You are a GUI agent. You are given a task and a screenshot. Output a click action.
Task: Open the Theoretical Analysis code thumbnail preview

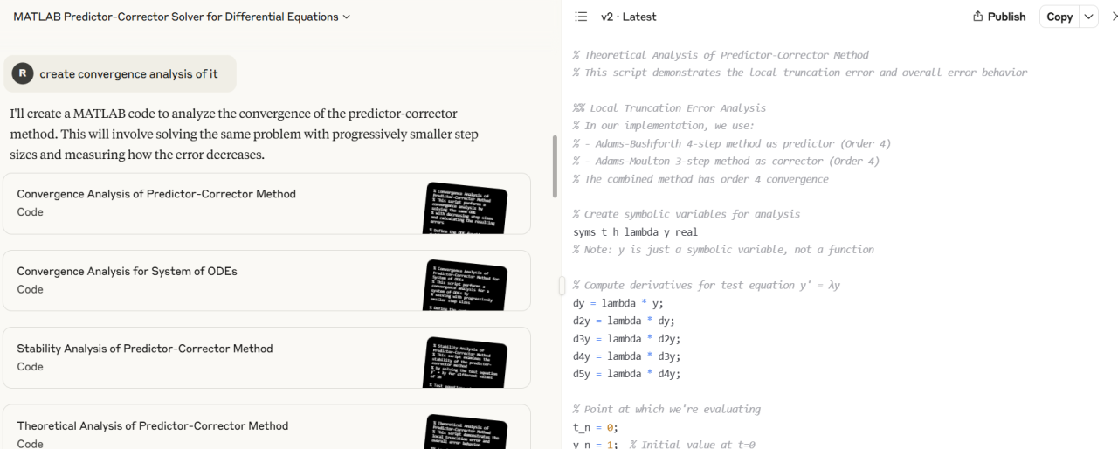pos(466,432)
